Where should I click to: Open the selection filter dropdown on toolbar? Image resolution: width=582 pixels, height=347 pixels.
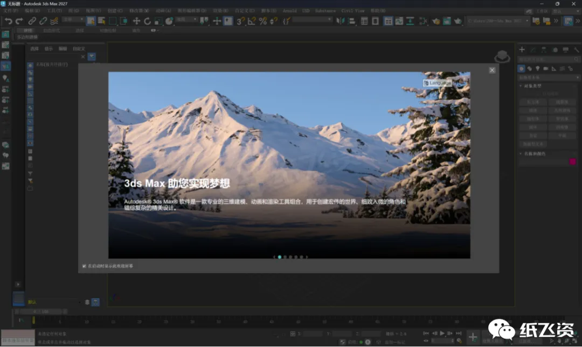click(73, 19)
